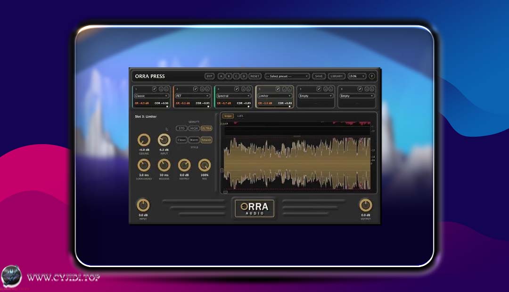The image size is (509, 292).
Task: Open the Select preset dropdown
Action: [x=287, y=76]
